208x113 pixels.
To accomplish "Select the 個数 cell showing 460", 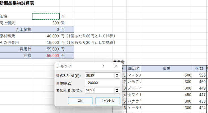I will click(199, 82).
